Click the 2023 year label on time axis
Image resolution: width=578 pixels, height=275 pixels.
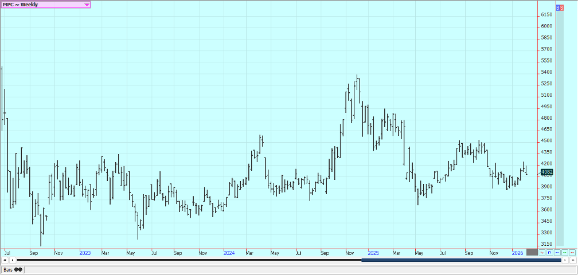point(85,253)
